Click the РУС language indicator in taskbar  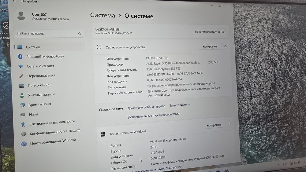(285, 164)
